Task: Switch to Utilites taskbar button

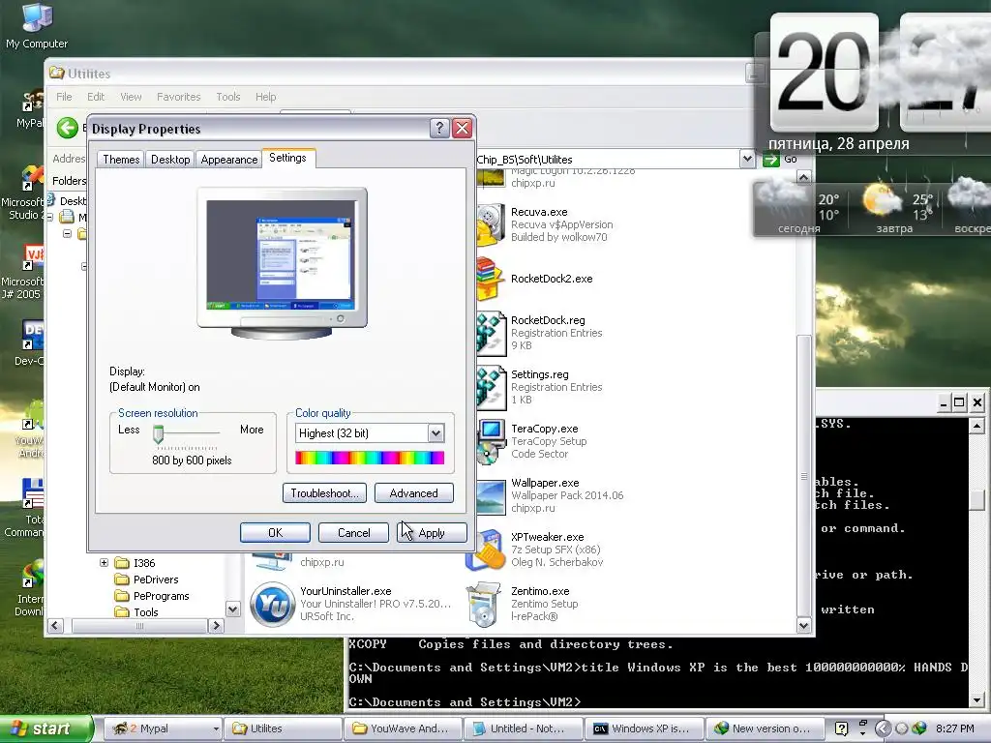Action: tap(284, 728)
